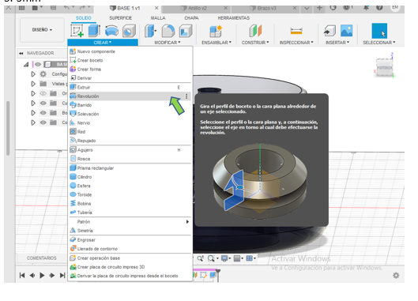The width and height of the screenshot is (418, 301).
Task: Jump to timeline start button
Action: (22, 275)
